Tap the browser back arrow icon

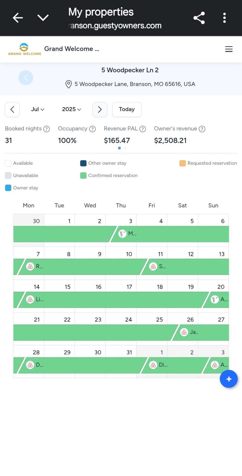[18, 18]
